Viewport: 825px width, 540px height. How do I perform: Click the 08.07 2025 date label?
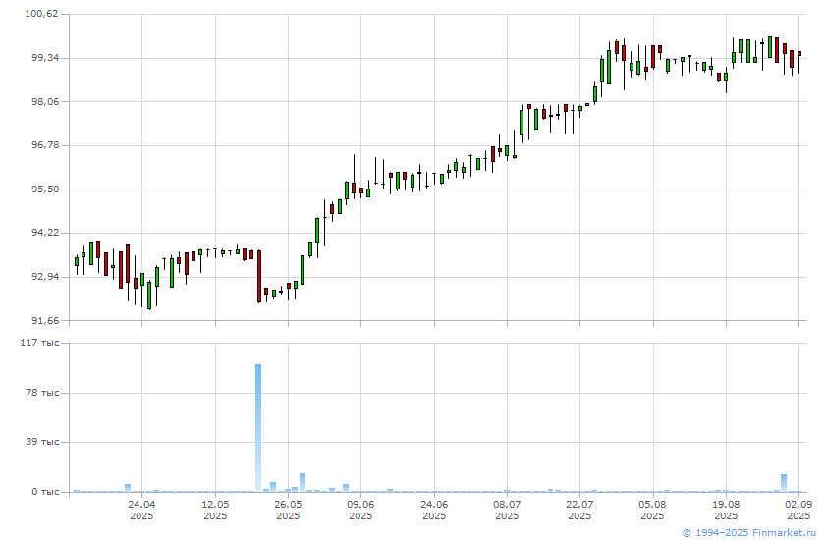[507, 510]
